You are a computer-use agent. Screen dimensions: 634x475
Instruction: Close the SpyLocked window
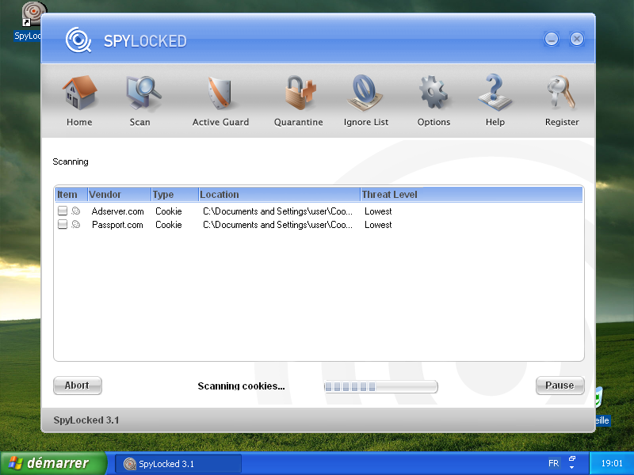click(577, 39)
